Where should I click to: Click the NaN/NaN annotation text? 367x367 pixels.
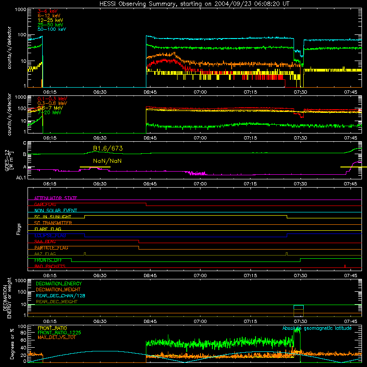(x=107, y=161)
